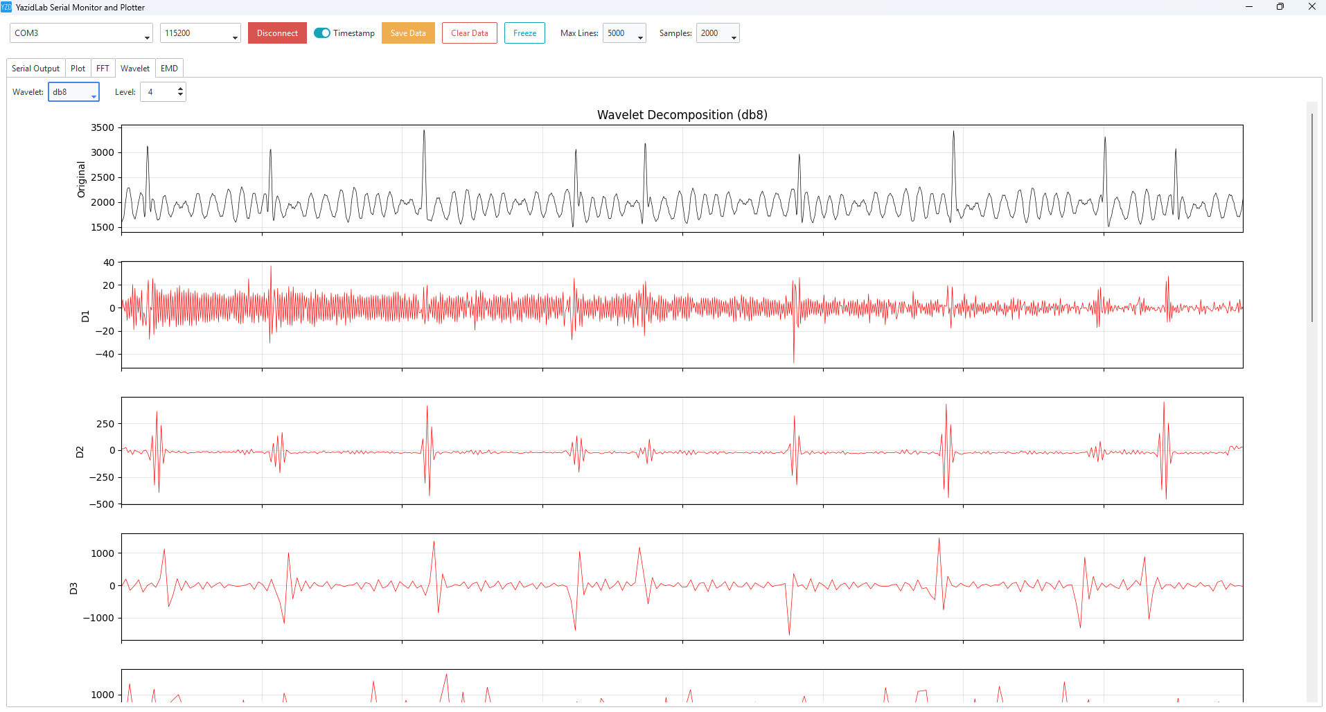Select the db8 Wavelet type dropdown
Image resolution: width=1326 pixels, height=712 pixels.
point(73,92)
